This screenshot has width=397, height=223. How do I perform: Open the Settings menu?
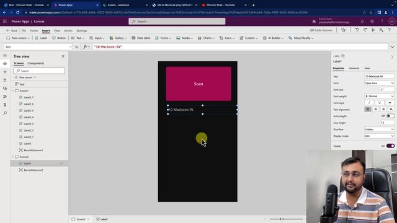click(81, 30)
